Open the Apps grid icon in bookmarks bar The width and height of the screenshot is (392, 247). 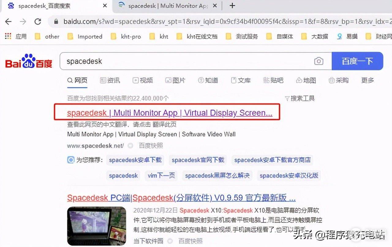pyautogui.click(x=8, y=36)
